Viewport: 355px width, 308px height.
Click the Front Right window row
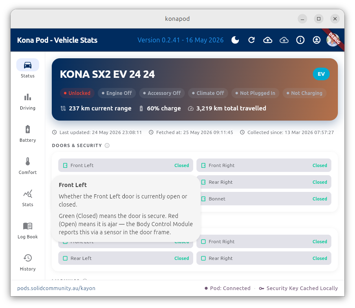pos(264,242)
